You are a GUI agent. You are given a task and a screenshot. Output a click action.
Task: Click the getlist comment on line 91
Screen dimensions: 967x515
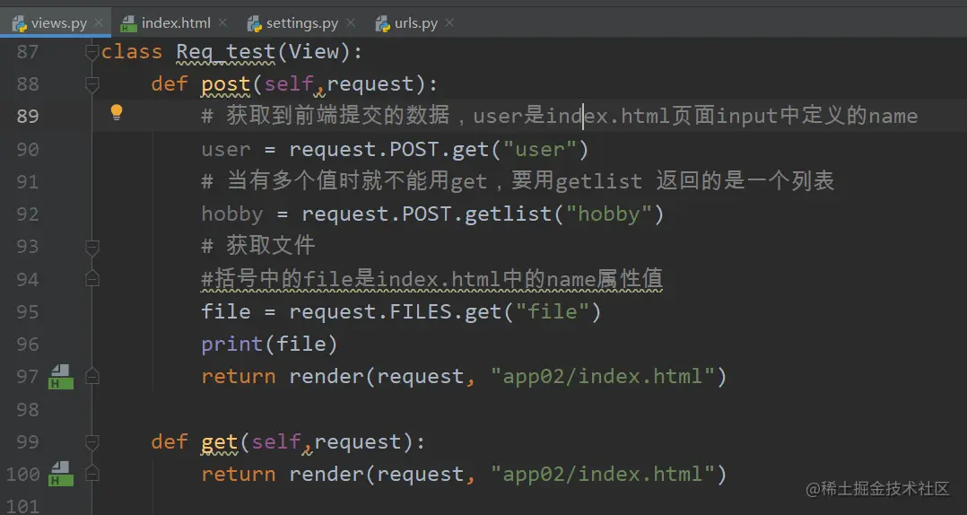pyautogui.click(x=518, y=181)
